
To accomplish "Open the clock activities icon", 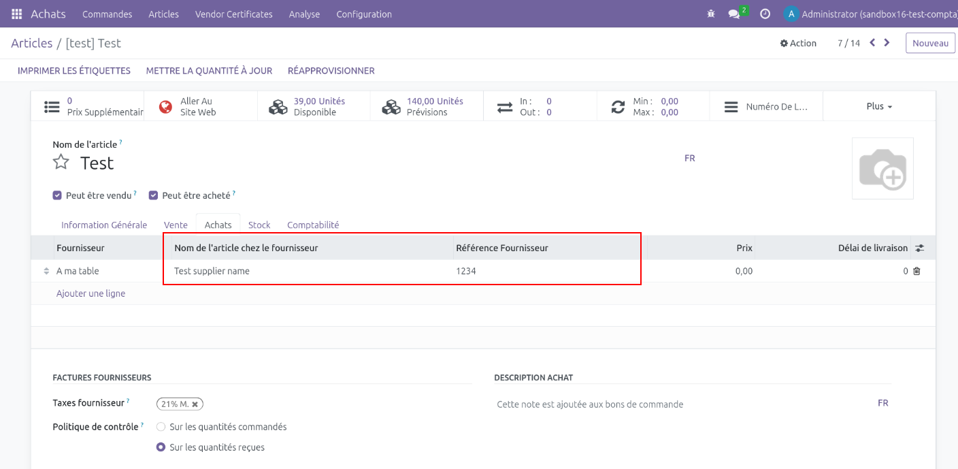I will click(x=765, y=14).
